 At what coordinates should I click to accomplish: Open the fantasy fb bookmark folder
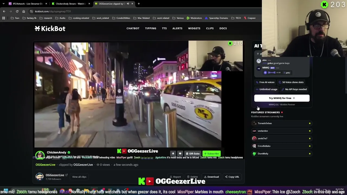coord(30,18)
